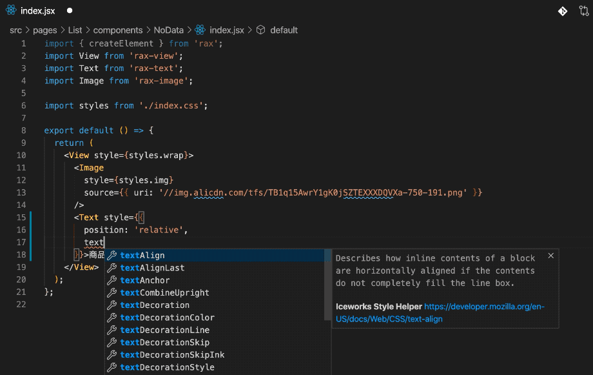This screenshot has width=593, height=375.
Task: Click the wrench icon beside textDecorationLine
Action: (x=112, y=330)
